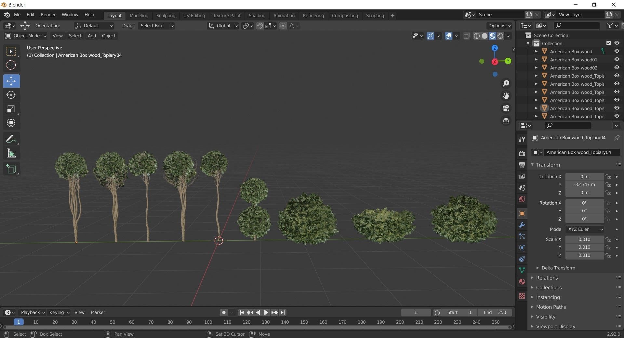
Task: Toggle auto keying record button
Action: click(x=224, y=312)
